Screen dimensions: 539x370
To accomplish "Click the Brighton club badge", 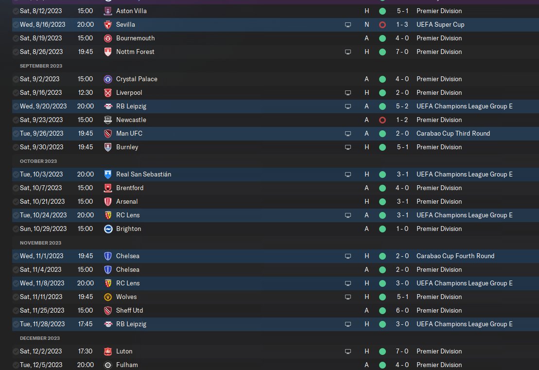I will point(108,229).
